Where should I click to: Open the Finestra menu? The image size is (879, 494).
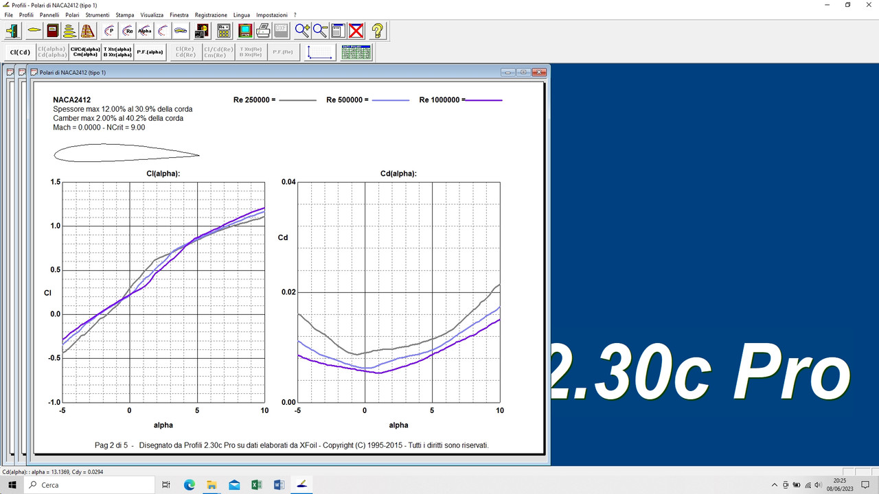pyautogui.click(x=179, y=14)
